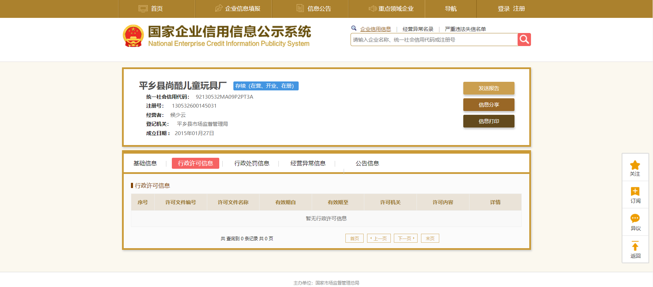Viewport: 653px width, 287px height.
Task: Click the red search magnifier button
Action: point(524,40)
